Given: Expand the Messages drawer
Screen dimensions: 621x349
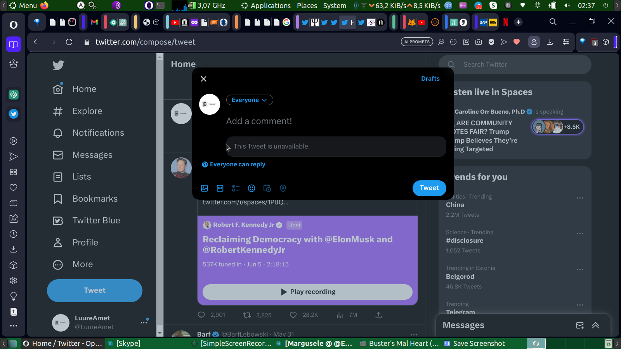Looking at the screenshot, I should 596,325.
